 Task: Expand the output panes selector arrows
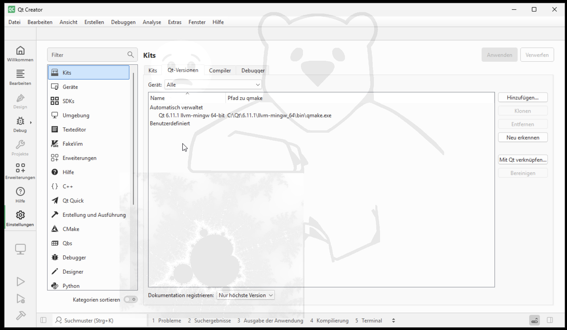pos(393,320)
